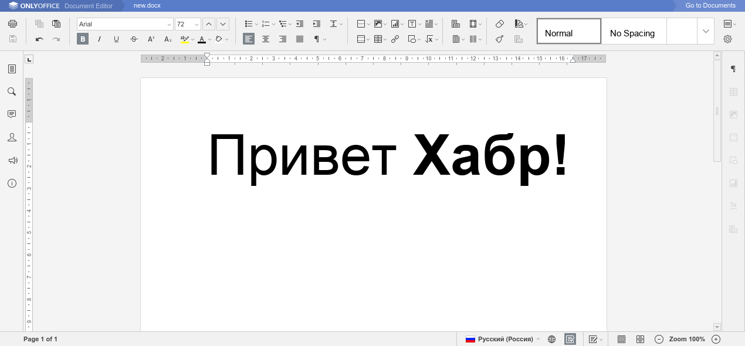Viewport: 745px width, 346px height.
Task: Toggle bold formatting off
Action: [83, 39]
